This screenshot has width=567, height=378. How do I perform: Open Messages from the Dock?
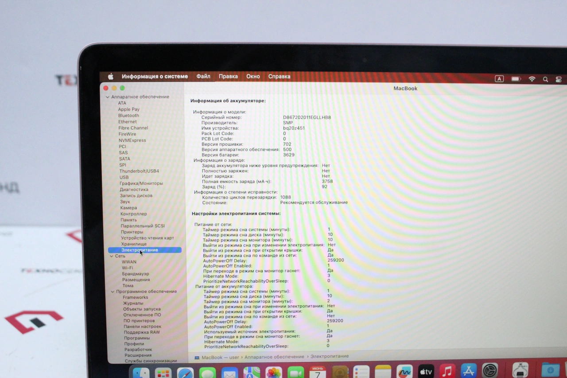tap(207, 373)
